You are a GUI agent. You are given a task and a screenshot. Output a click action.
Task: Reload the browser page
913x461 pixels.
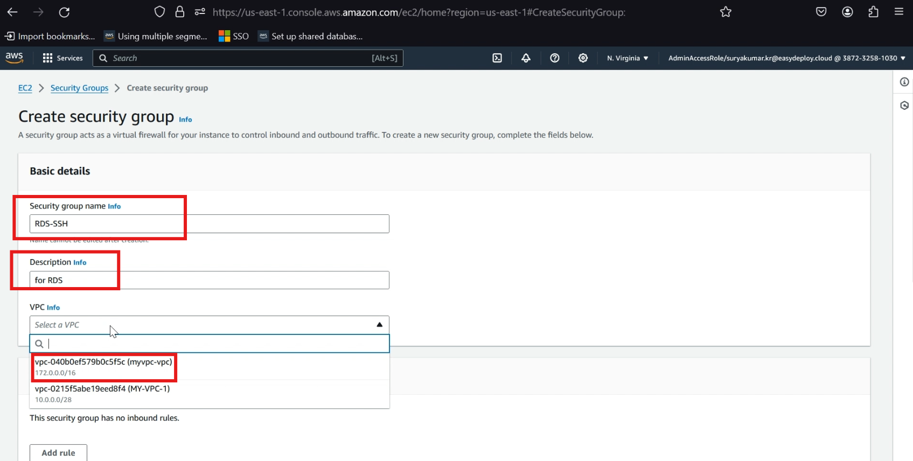[64, 12]
